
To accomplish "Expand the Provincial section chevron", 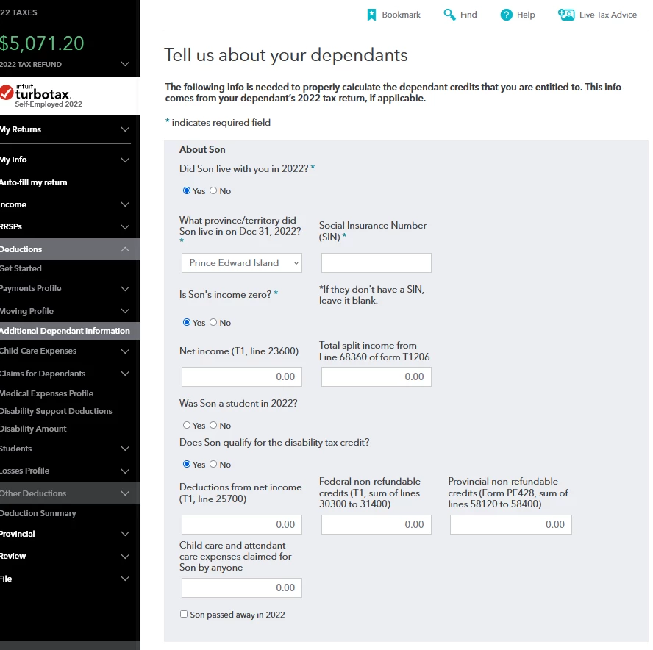I will [125, 534].
